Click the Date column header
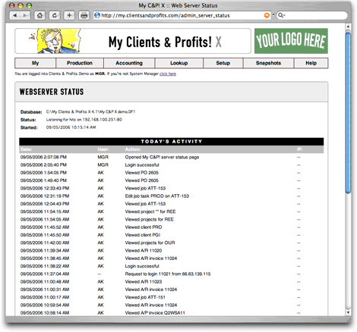The width and height of the screenshot is (357, 332). tap(26, 149)
